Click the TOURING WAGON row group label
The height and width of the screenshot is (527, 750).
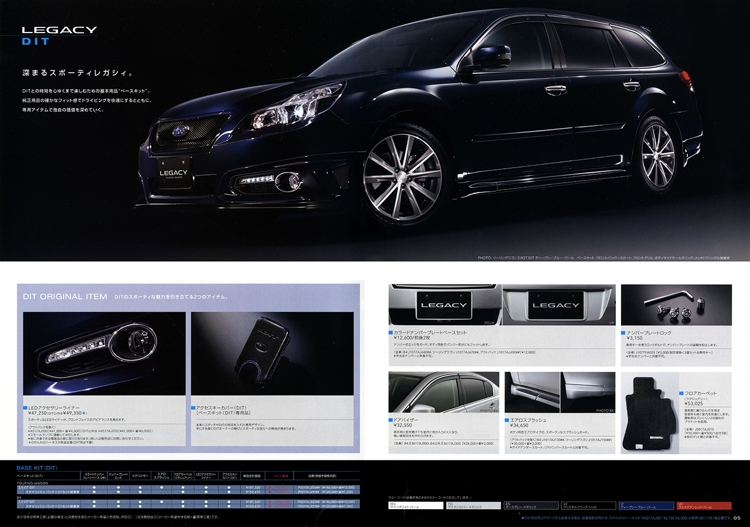click(x=33, y=483)
